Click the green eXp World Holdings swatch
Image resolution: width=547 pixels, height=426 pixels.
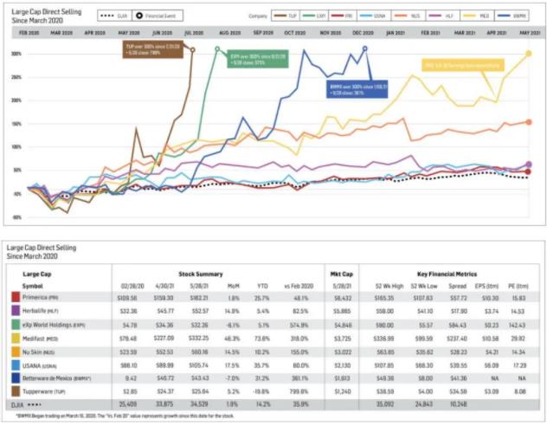pyautogui.click(x=16, y=325)
